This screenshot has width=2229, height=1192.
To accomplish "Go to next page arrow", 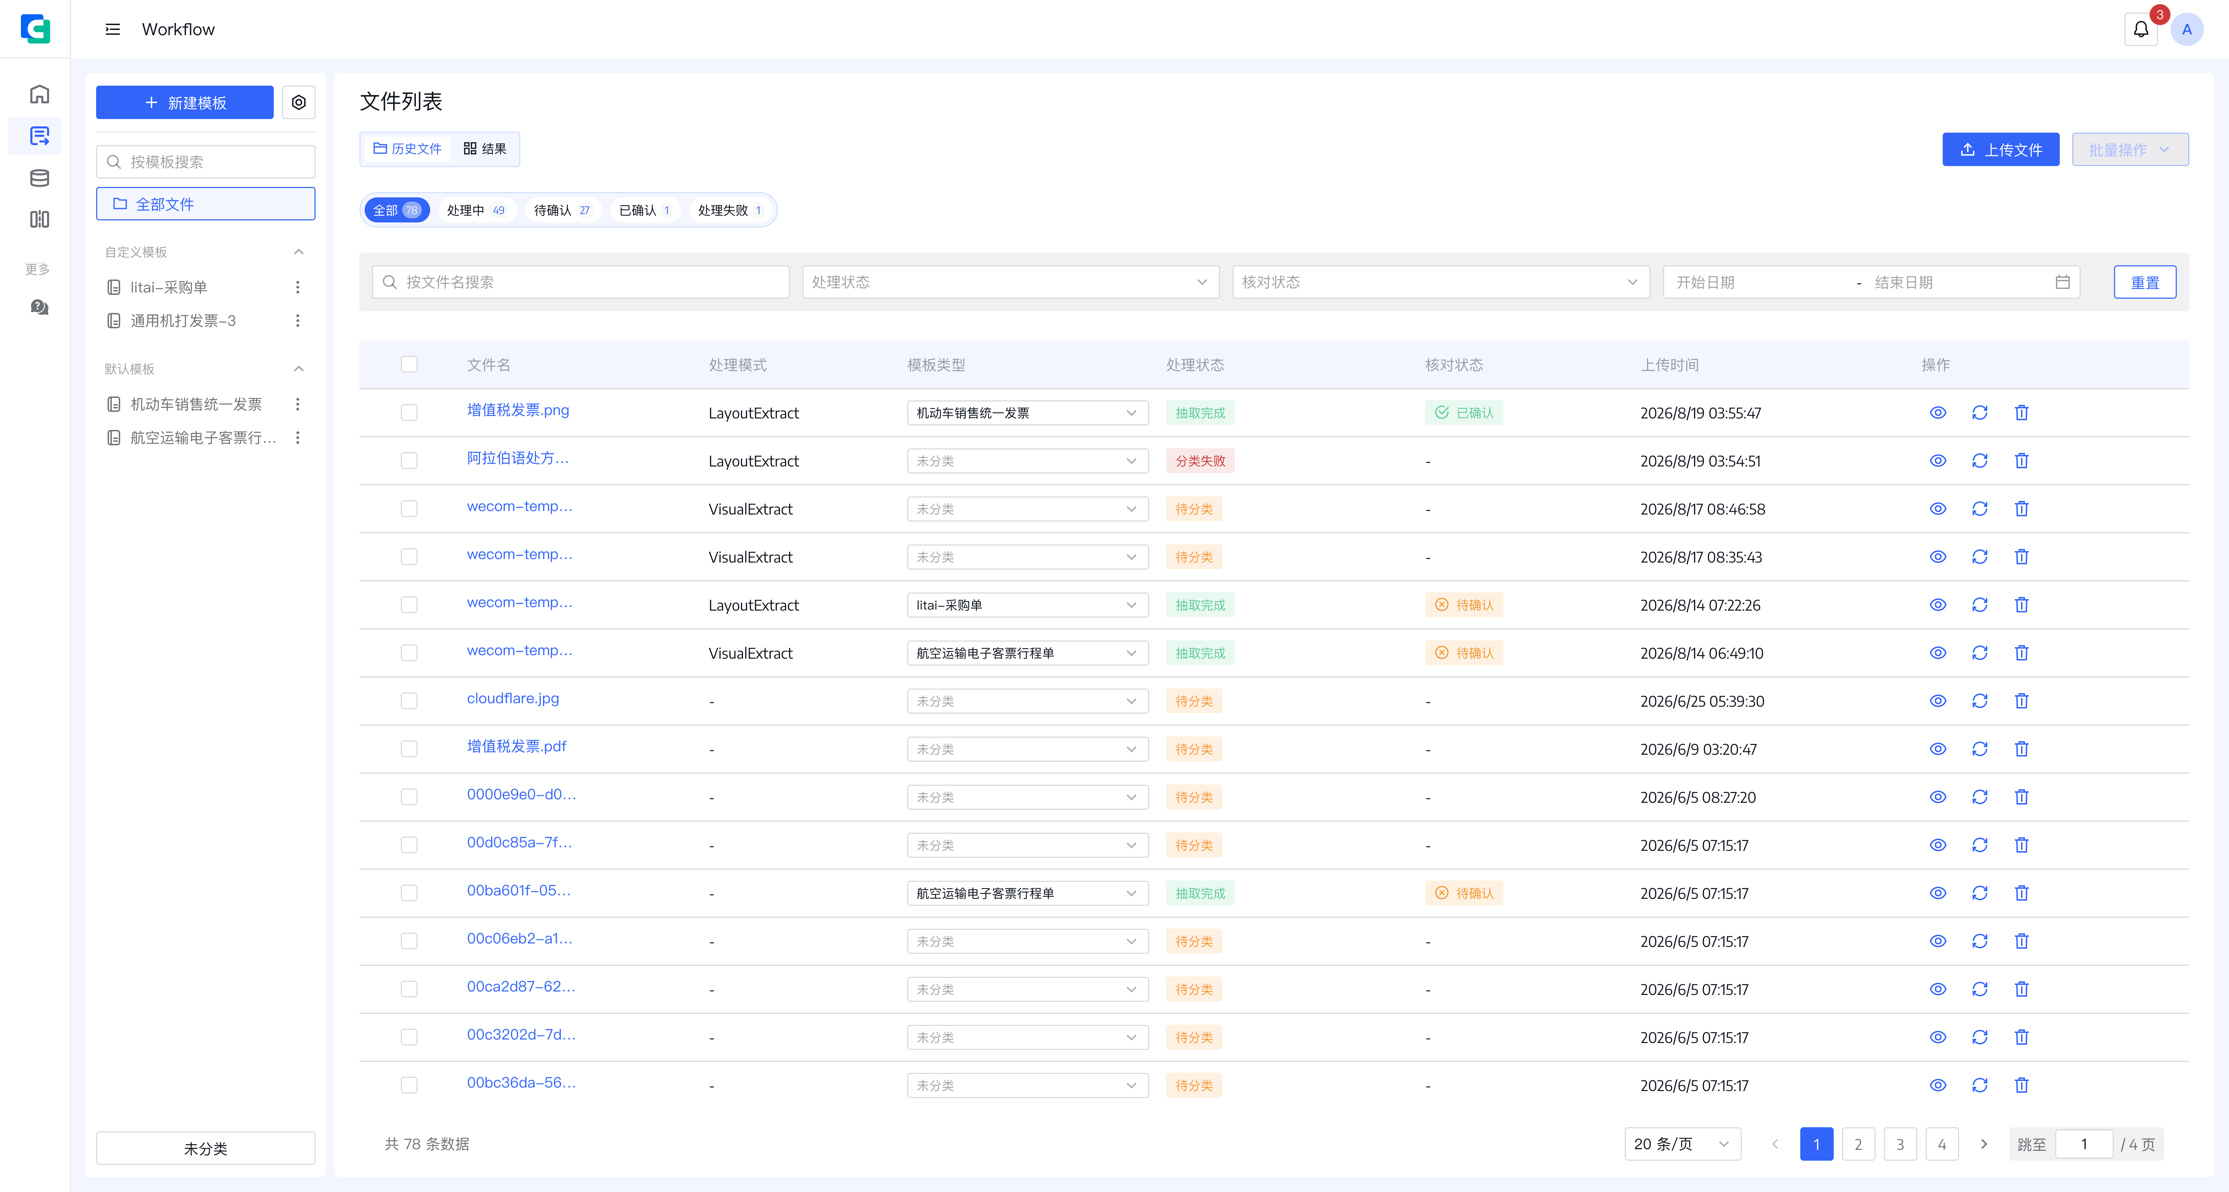I will [x=1984, y=1144].
